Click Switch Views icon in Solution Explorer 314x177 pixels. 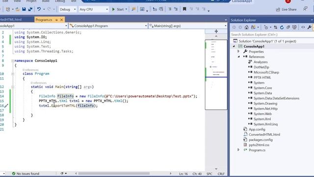point(253,28)
